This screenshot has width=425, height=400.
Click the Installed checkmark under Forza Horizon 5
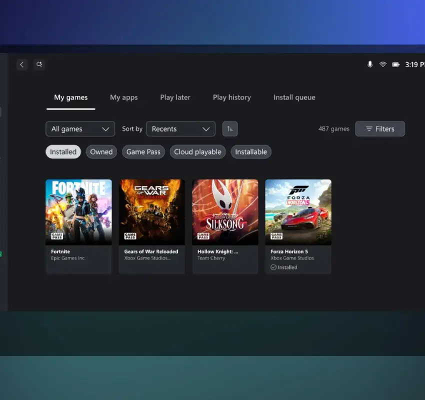coord(273,267)
